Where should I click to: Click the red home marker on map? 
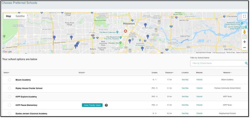pos(125,31)
